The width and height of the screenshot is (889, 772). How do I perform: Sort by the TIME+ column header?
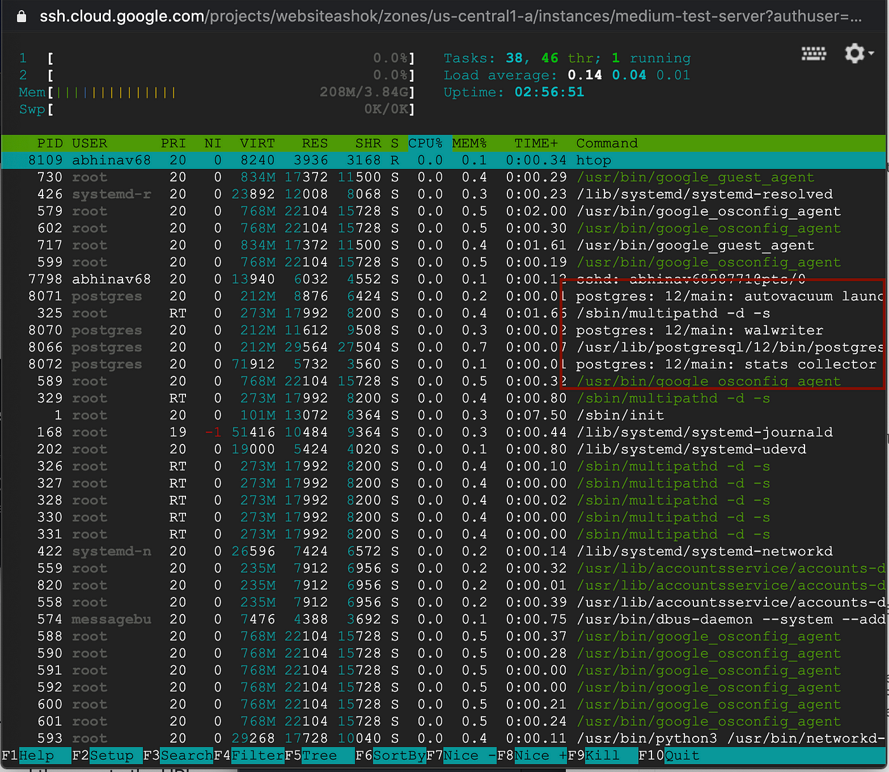click(x=536, y=143)
